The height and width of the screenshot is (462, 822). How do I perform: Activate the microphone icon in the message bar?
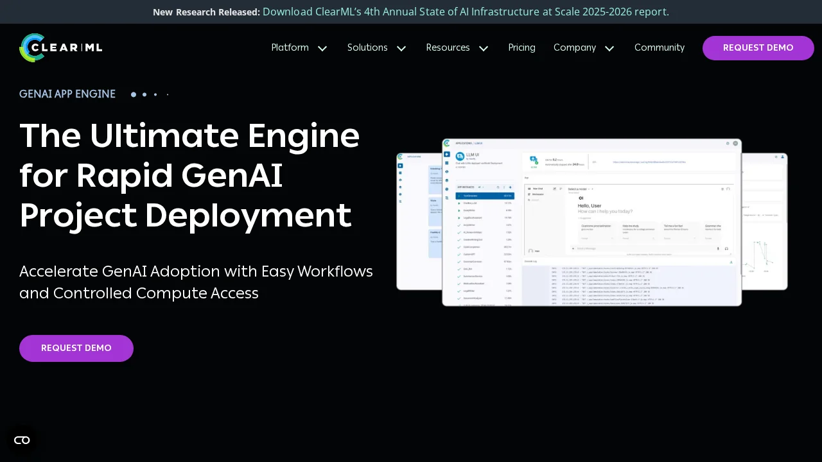pyautogui.click(x=718, y=248)
